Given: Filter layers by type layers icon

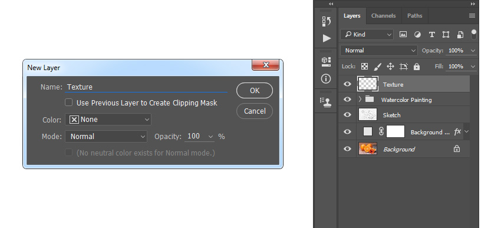Looking at the screenshot, I should pos(431,35).
